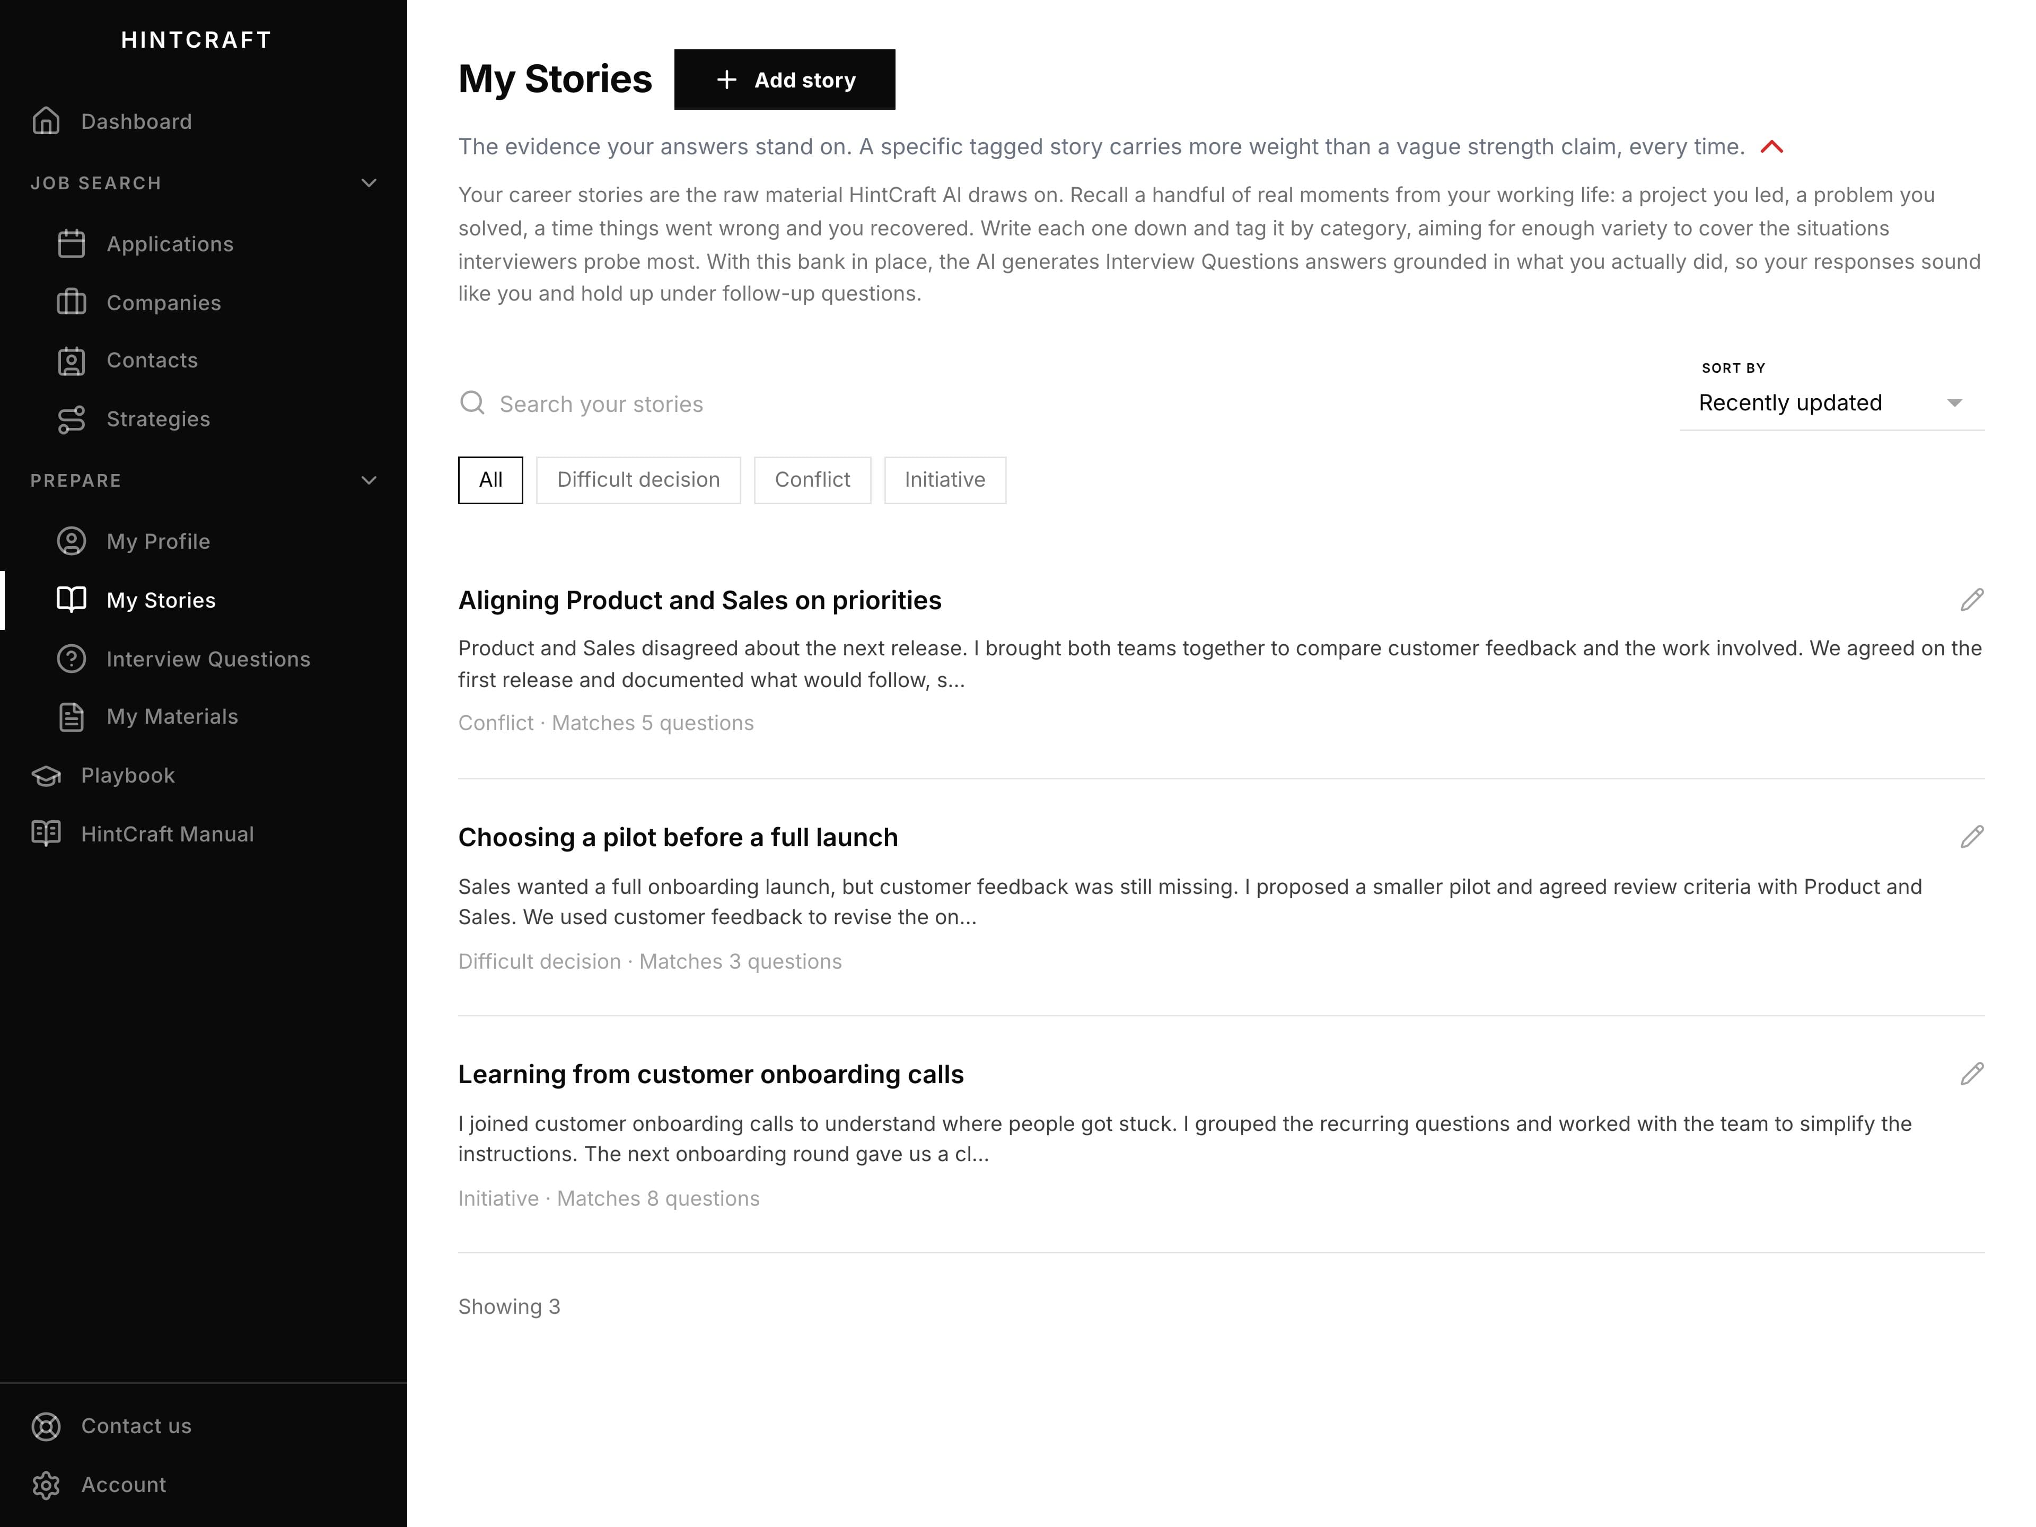Viewport: 2036px width, 1527px height.
Task: Click the Dashboard home icon
Action: 46,121
